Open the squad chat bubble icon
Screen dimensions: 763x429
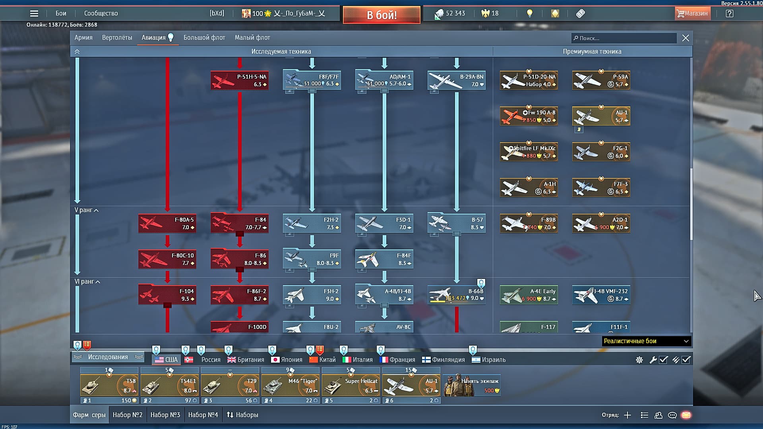pos(672,415)
